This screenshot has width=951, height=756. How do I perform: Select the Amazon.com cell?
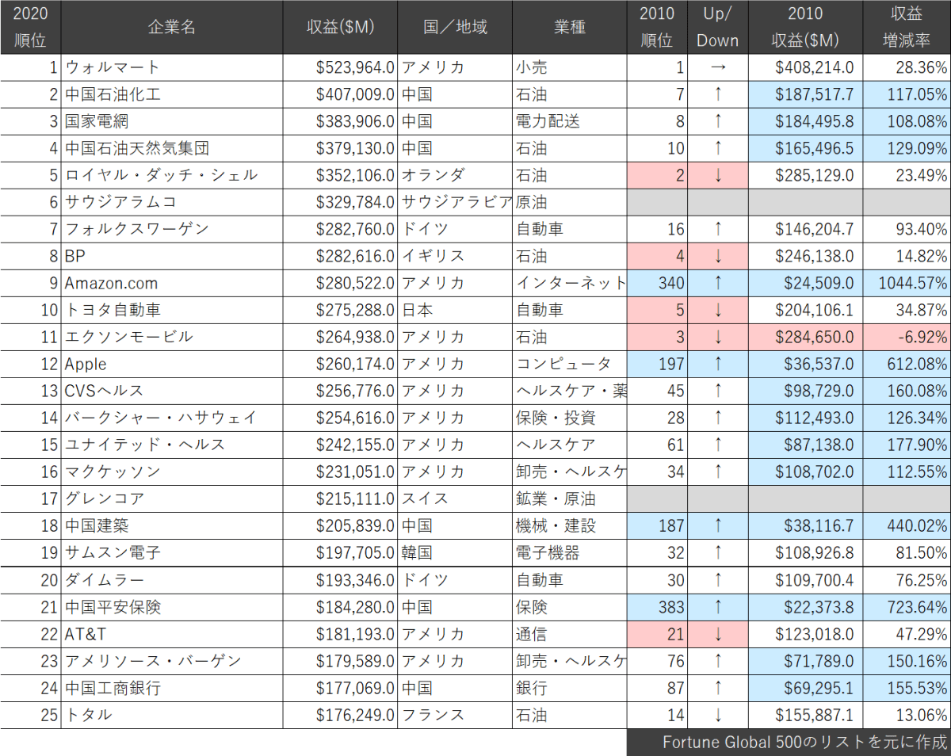pyautogui.click(x=171, y=283)
